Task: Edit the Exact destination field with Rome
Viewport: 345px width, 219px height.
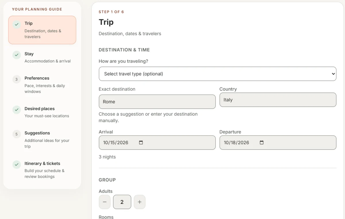Action: coord(157,102)
